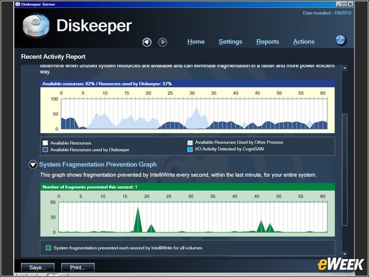Image resolution: width=369 pixels, height=277 pixels.
Task: Click the dark blue Diskeeper resources legend swatch
Action: click(x=45, y=150)
